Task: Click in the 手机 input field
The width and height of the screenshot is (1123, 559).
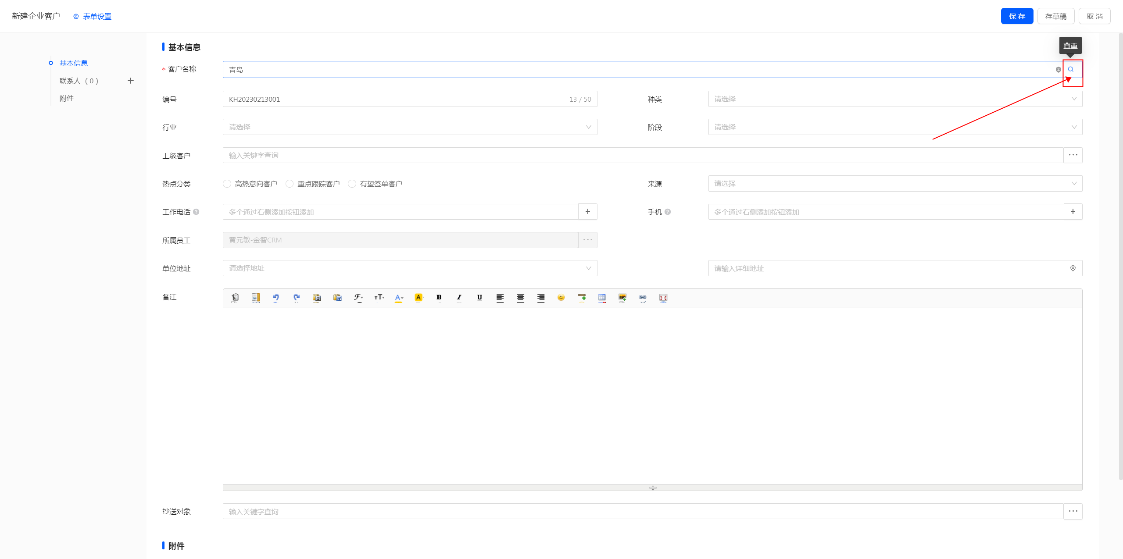Action: click(x=886, y=212)
